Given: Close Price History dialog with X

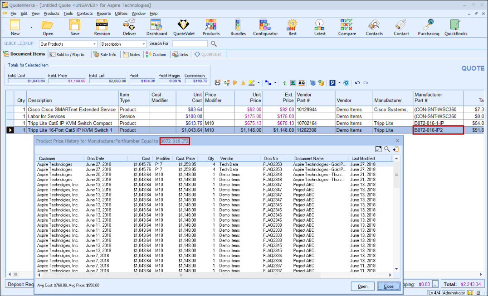Looking at the screenshot, I should coord(397,141).
